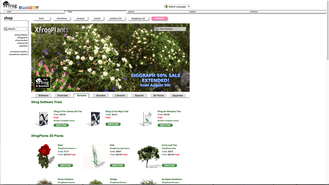
Task: Add Windows Trial to cart
Action: point(165,125)
